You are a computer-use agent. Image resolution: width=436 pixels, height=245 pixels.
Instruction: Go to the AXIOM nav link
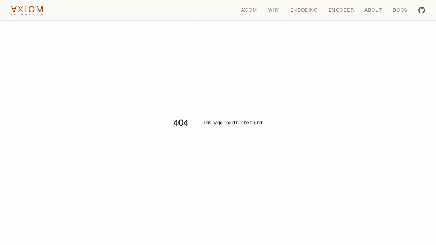pos(249,10)
